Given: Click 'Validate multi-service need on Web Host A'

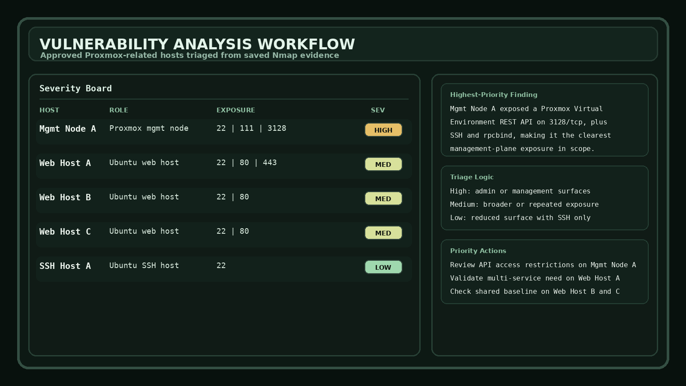Looking at the screenshot, I should point(535,278).
